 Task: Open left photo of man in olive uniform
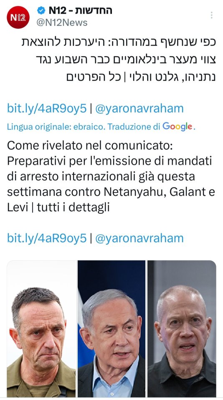tap(41, 329)
